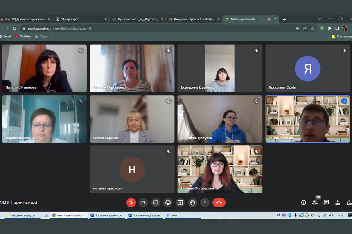The width and height of the screenshot is (352, 234).
Task: Reload the page
Action: click(14, 28)
